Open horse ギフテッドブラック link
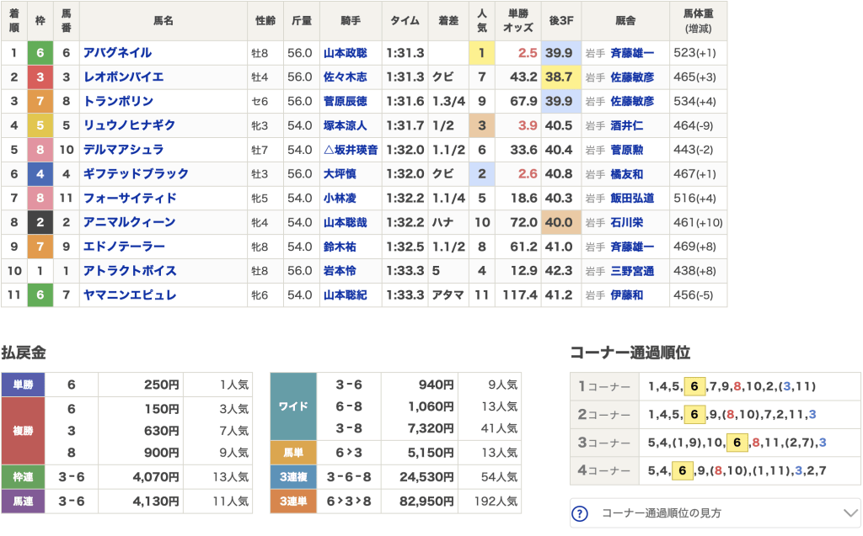 136,173
